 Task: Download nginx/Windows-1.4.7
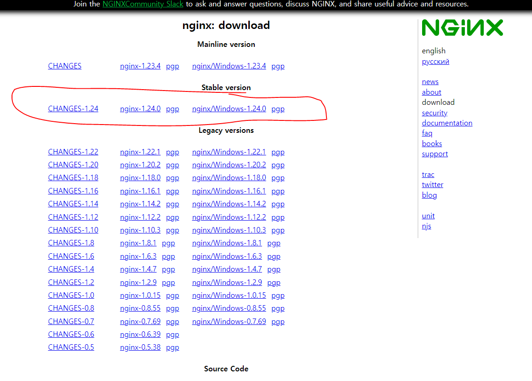(x=227, y=269)
